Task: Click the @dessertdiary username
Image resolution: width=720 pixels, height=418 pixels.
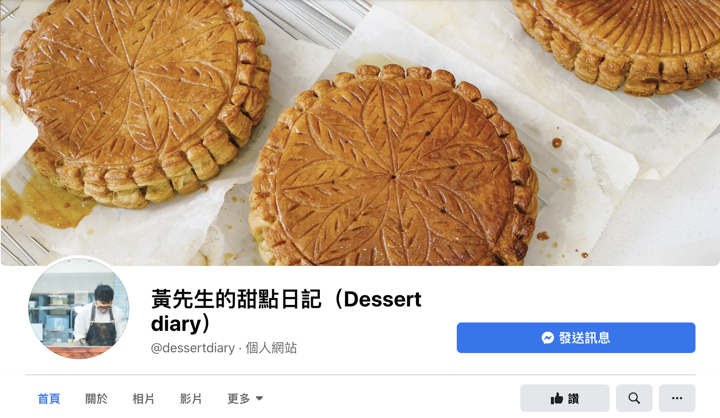Action: 193,348
